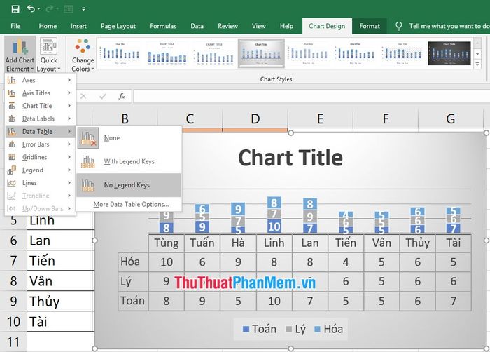Viewport: 490px width, 352px height.
Task: Click the Tell me lightbulb icon
Action: [399, 26]
